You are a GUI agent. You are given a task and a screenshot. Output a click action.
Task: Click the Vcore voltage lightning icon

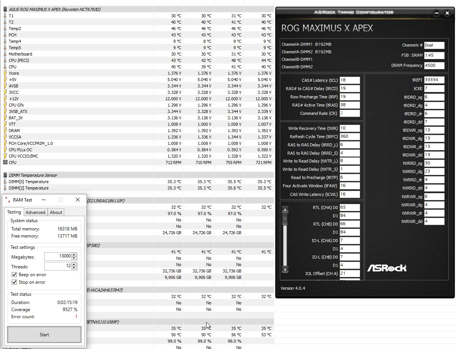coord(5,73)
